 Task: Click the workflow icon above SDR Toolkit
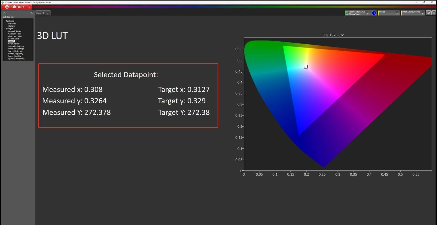coord(4,13)
